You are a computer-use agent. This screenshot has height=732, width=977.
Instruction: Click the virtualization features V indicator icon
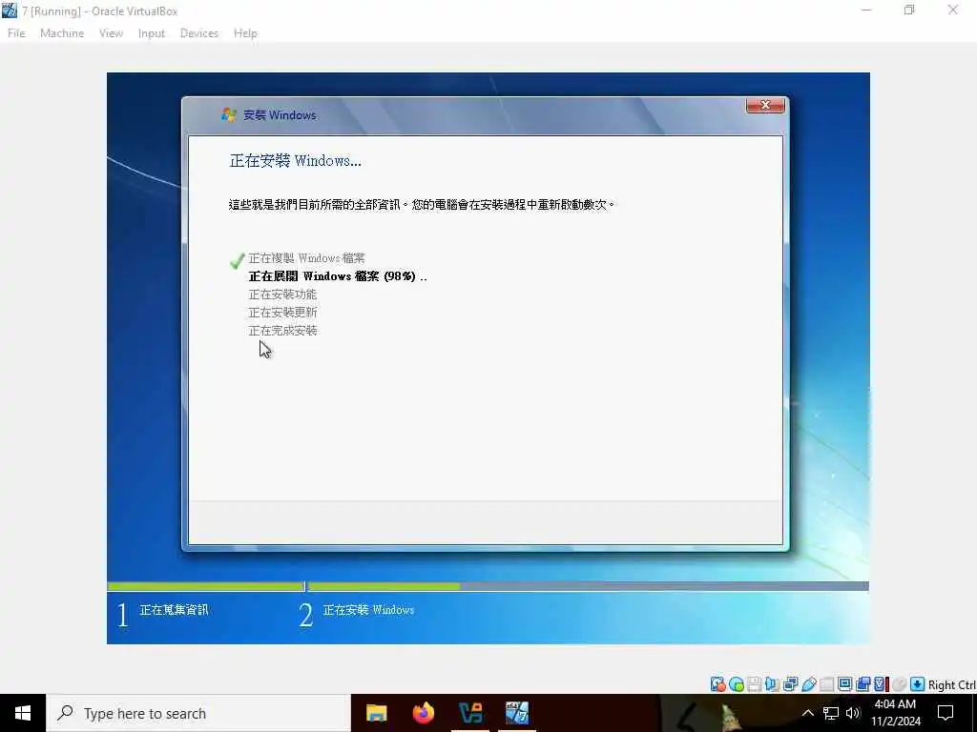tap(881, 684)
